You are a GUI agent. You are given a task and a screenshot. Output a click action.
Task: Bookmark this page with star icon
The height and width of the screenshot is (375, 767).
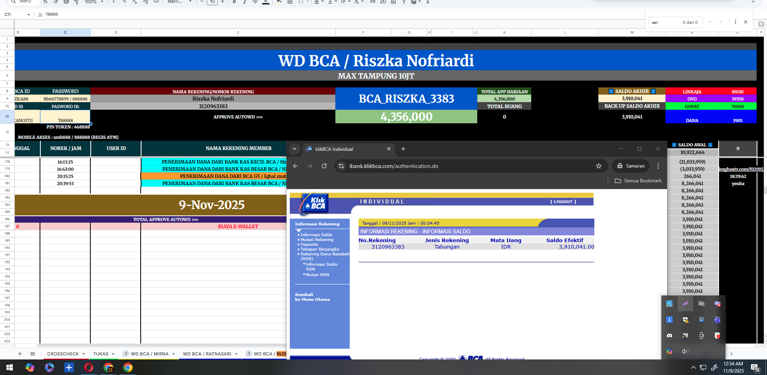pos(599,166)
